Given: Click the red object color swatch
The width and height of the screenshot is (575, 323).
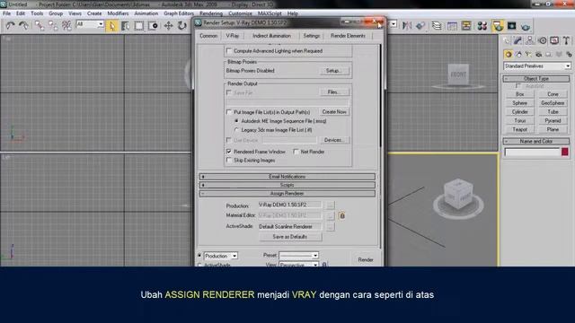Looking at the screenshot, I should pos(565,152).
